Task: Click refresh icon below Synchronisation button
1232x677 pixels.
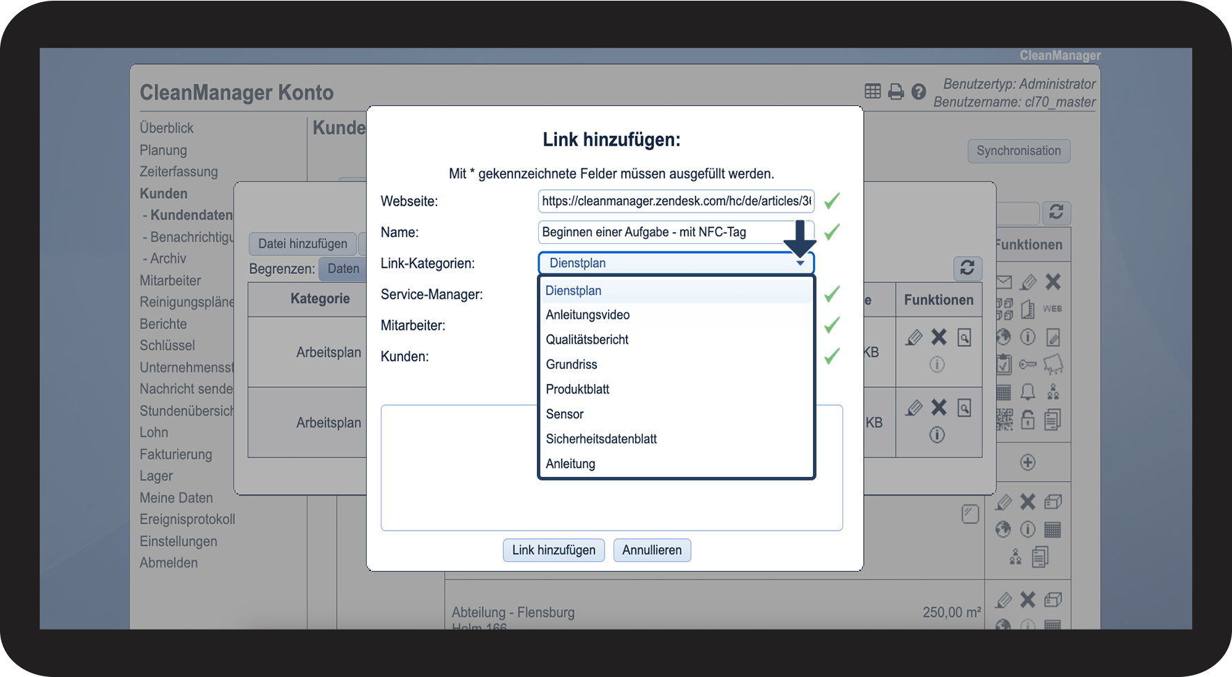Action: (x=1056, y=212)
